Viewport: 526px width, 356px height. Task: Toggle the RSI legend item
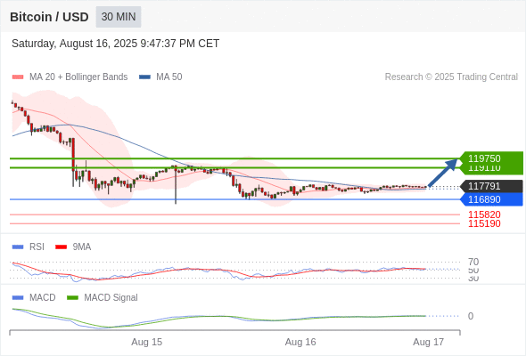[x=29, y=247]
